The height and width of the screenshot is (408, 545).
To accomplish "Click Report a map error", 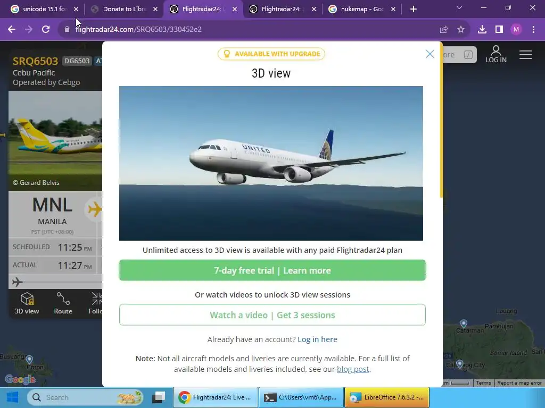I will tap(519, 382).
